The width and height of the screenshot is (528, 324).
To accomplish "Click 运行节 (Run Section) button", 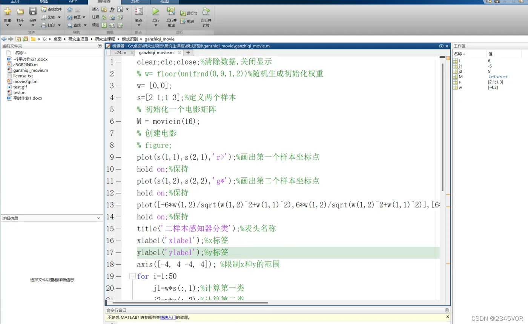I will coord(189,13).
